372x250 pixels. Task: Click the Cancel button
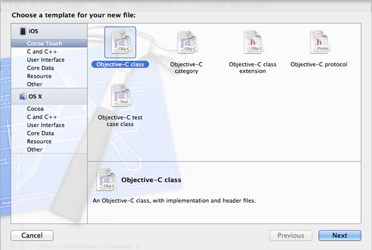coord(32,235)
